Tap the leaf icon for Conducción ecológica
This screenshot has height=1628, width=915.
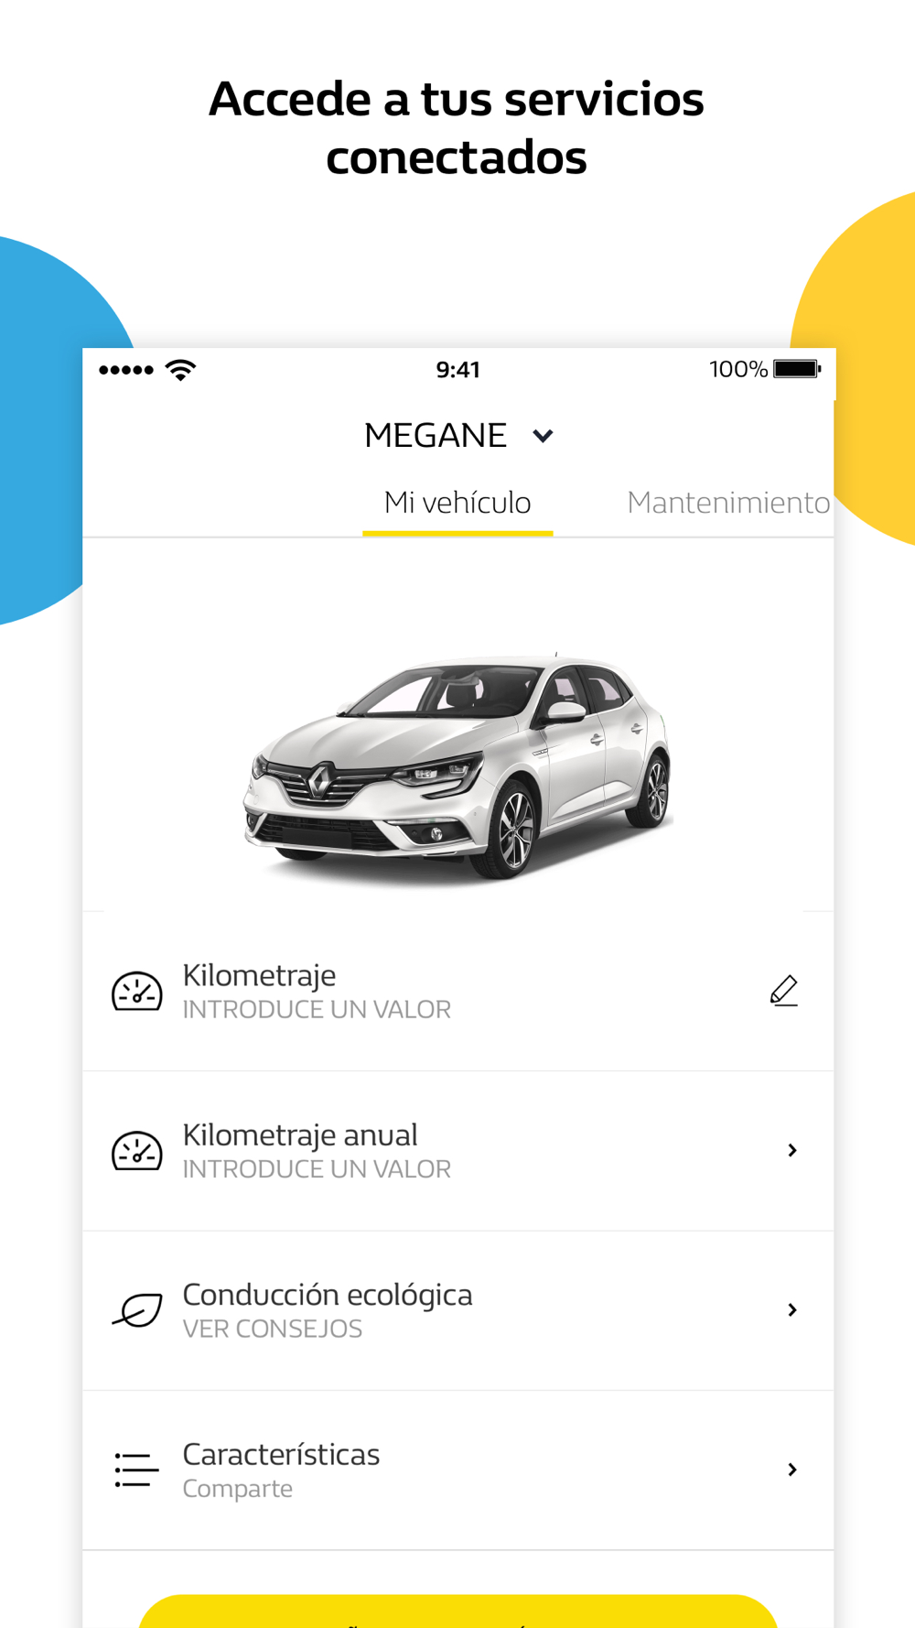137,1310
